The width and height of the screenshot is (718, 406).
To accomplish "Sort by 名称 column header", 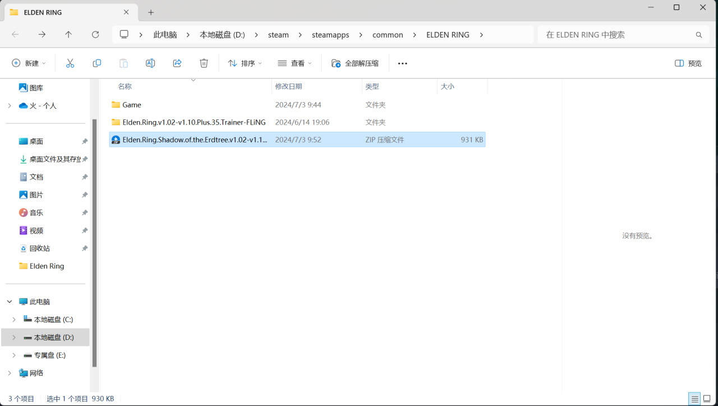I will click(125, 86).
